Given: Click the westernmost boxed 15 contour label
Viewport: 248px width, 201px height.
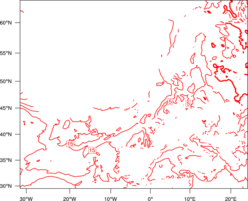Looking at the screenshot, I should (70, 144).
